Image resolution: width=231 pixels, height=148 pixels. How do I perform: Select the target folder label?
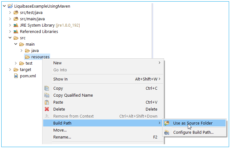(x=25, y=70)
